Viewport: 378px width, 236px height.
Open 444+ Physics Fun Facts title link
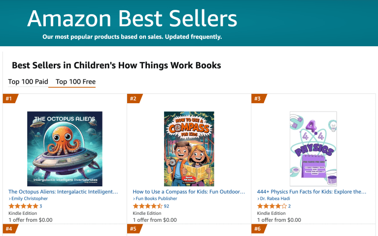311,191
